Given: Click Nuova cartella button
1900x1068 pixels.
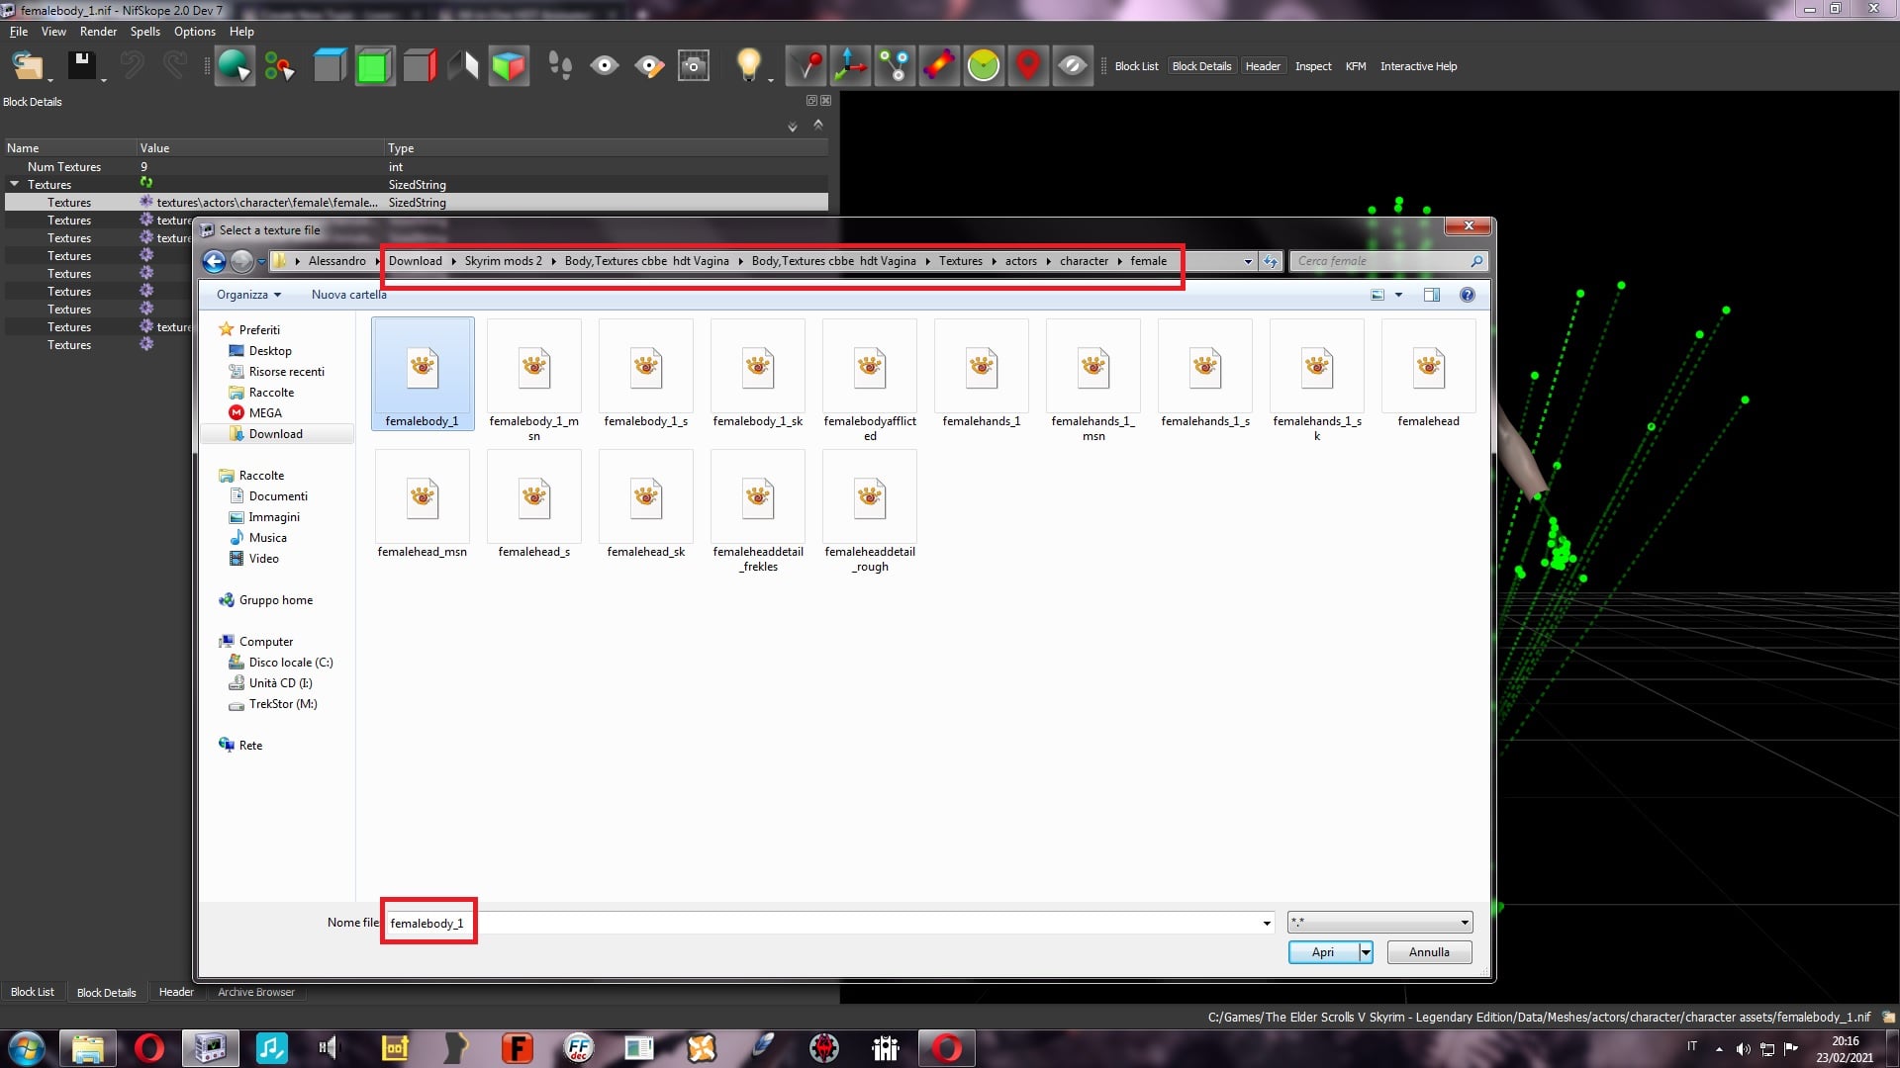Looking at the screenshot, I should 348,295.
